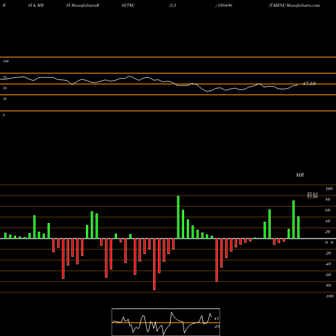The width and height of the screenshot is (336, 336).
Task: Click the 'SI & MR' header label
Action: 36,5
